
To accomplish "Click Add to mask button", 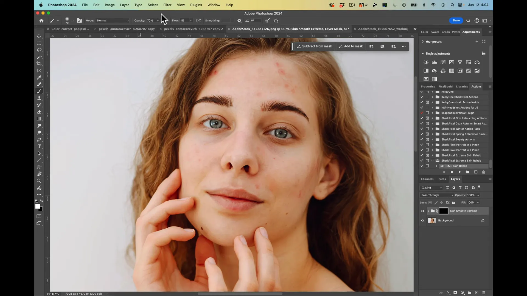I will 351,46.
